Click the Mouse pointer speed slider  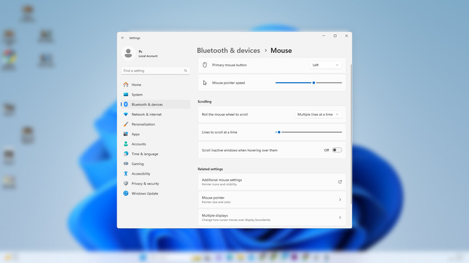tap(313, 83)
